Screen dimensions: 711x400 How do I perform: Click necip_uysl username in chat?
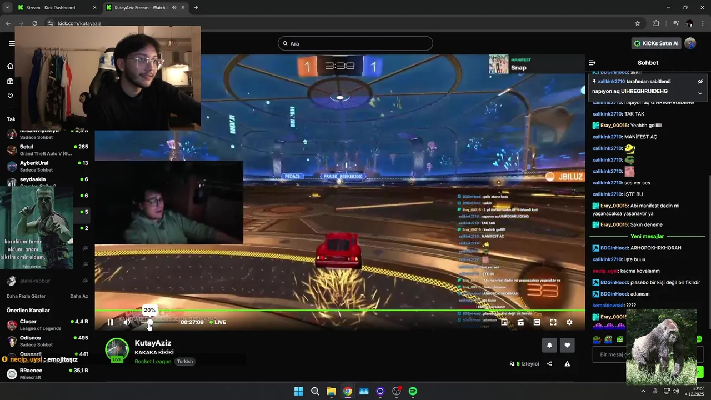tap(605, 271)
